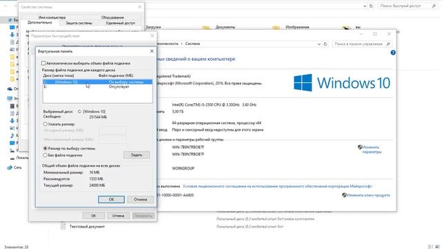This screenshot has height=249, width=442.
Task: Click the Исходный размер input field
Action: pyautogui.click(x=113, y=131)
